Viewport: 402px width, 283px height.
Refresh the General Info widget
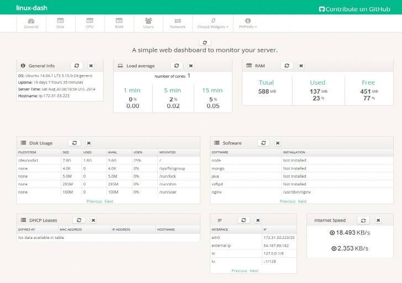[77, 66]
